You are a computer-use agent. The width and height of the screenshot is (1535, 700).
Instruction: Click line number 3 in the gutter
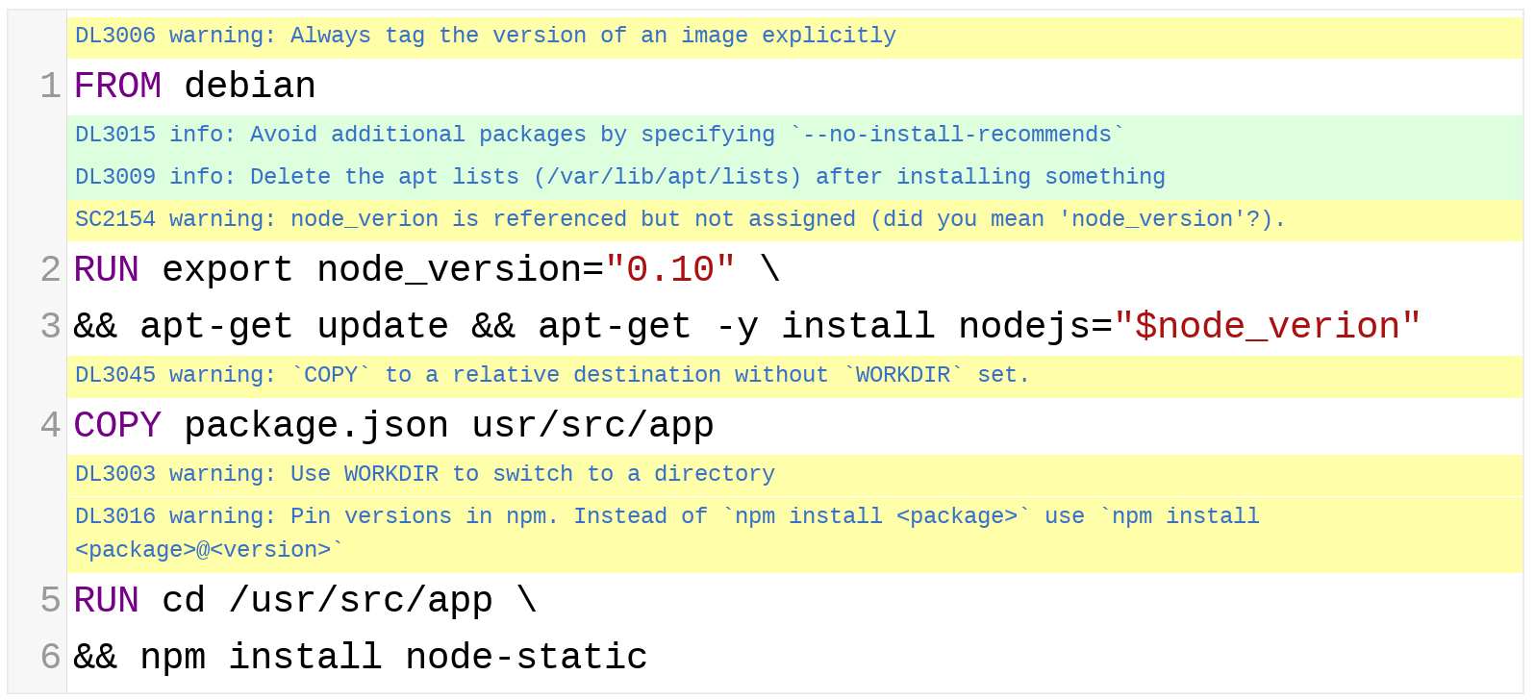(x=50, y=327)
